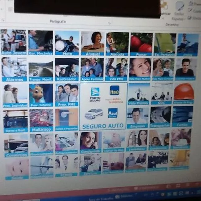Image resolution: width=201 pixels, height=201 pixels.
Task: Select the Vida PME thumbnail
Action: pyautogui.click(x=116, y=70)
